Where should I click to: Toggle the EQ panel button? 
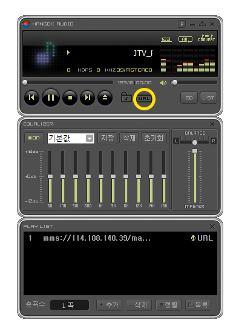coord(189,98)
